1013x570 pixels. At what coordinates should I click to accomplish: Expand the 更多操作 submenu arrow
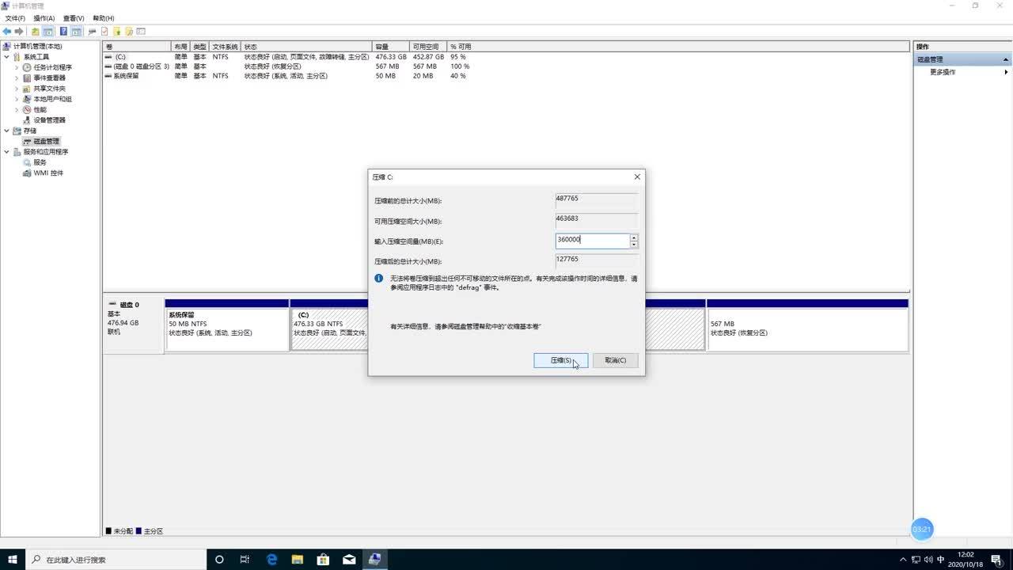(1006, 72)
